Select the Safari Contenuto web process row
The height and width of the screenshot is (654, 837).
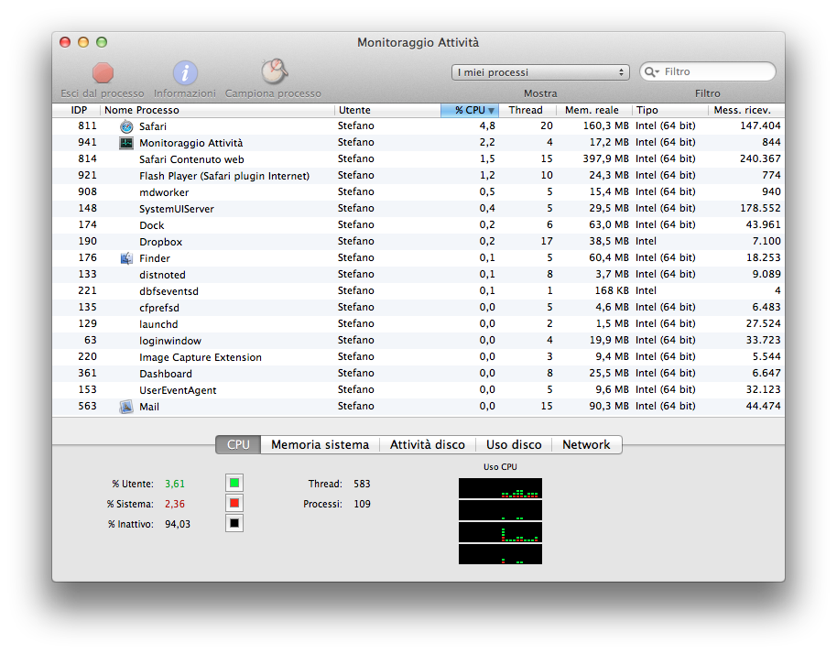coord(418,159)
